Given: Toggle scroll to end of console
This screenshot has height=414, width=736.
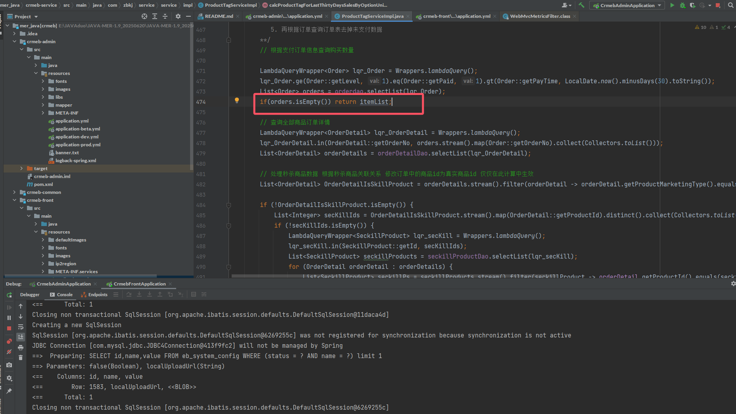Looking at the screenshot, I should tap(21, 337).
